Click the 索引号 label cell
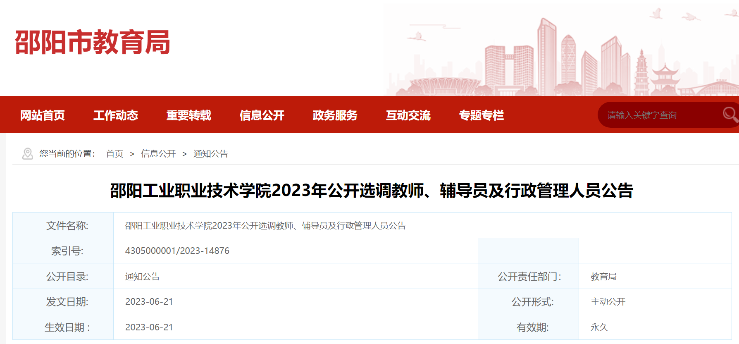The width and height of the screenshot is (739, 344). click(63, 251)
